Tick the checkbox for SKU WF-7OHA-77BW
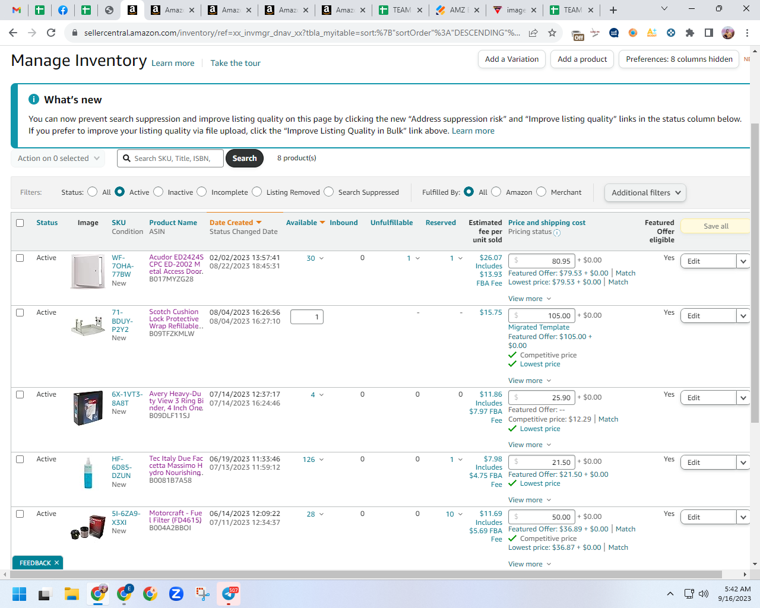Viewport: 760px width, 608px height. click(20, 258)
